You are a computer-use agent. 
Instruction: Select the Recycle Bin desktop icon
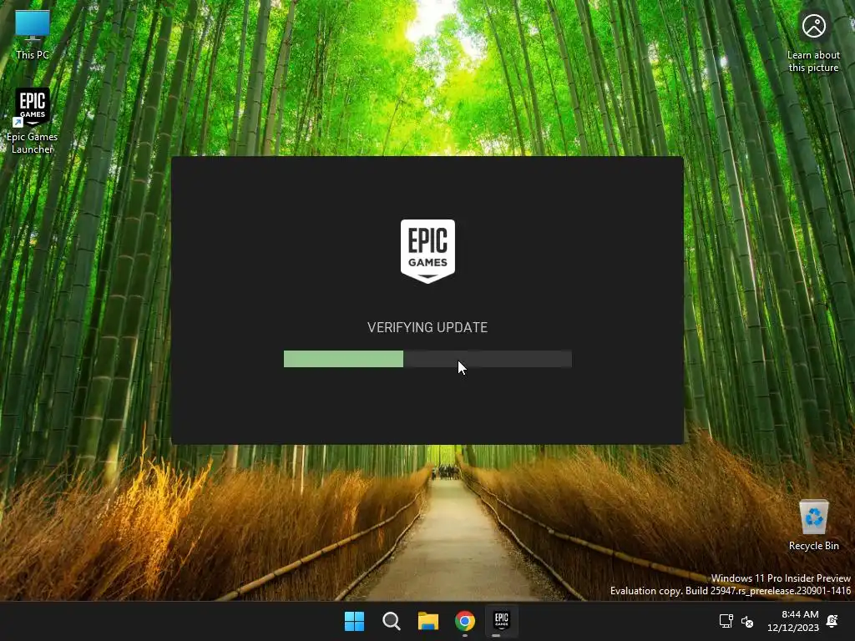pos(813,524)
